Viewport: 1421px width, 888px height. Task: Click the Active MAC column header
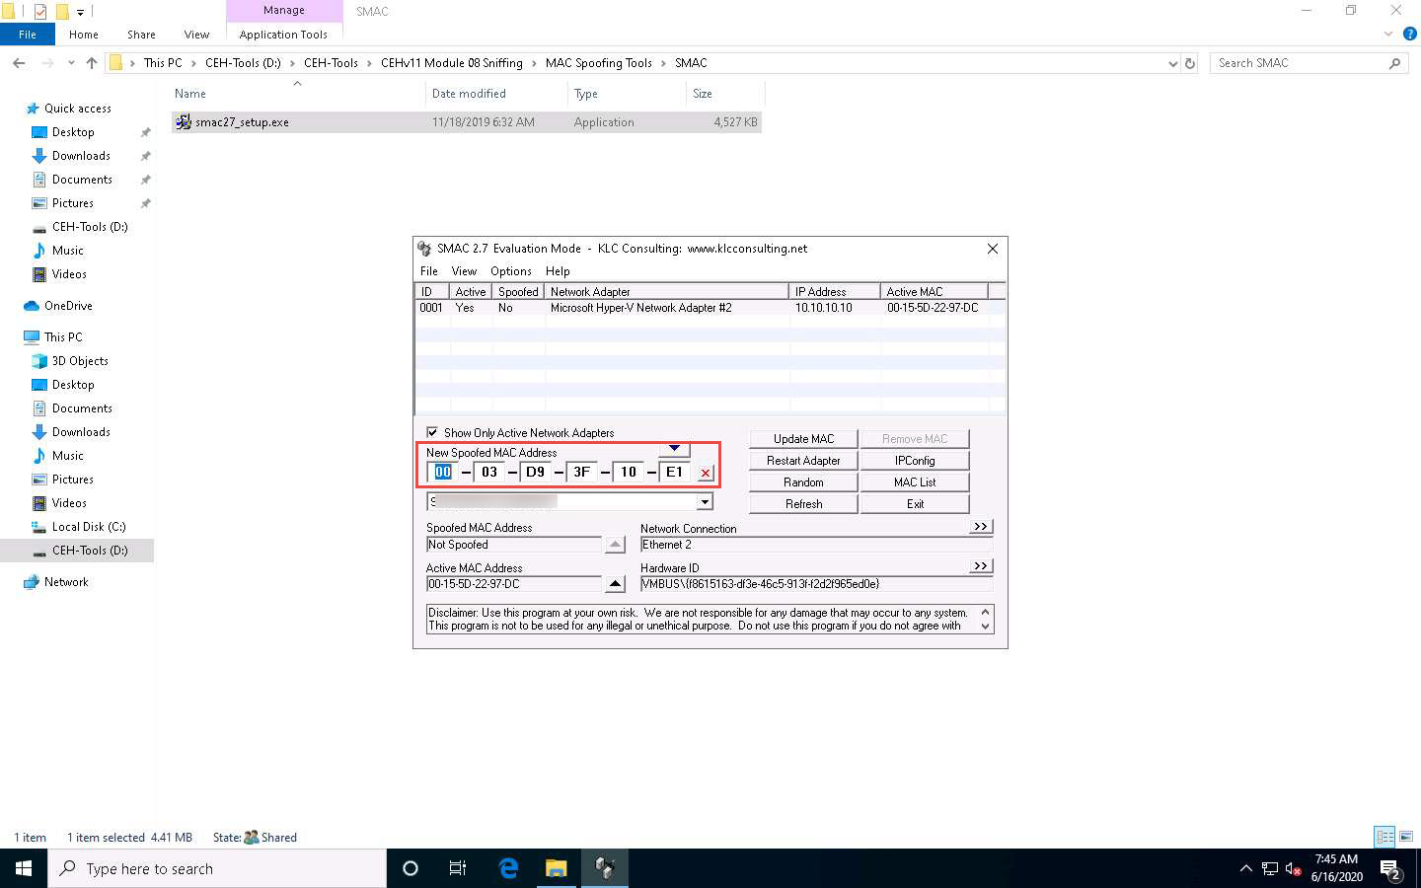pyautogui.click(x=935, y=292)
